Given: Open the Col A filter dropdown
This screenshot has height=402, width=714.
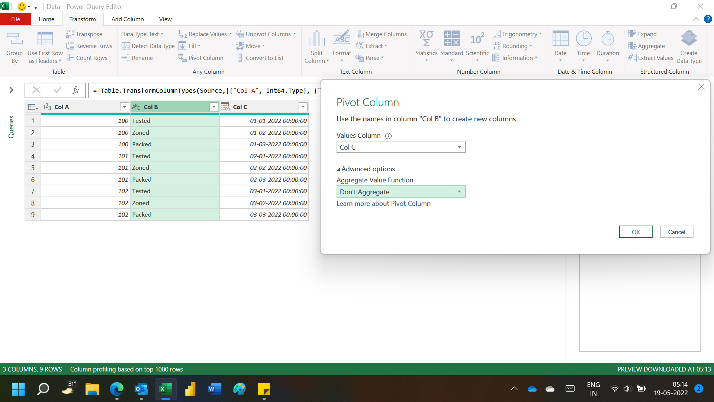Looking at the screenshot, I should [x=125, y=107].
